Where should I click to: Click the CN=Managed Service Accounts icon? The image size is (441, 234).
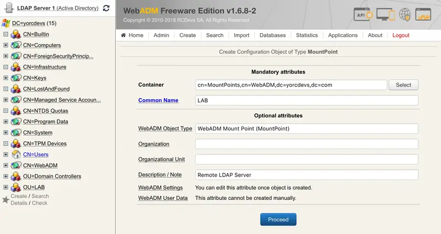tap(16, 100)
